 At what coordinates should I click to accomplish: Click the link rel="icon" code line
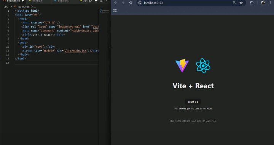60,27
